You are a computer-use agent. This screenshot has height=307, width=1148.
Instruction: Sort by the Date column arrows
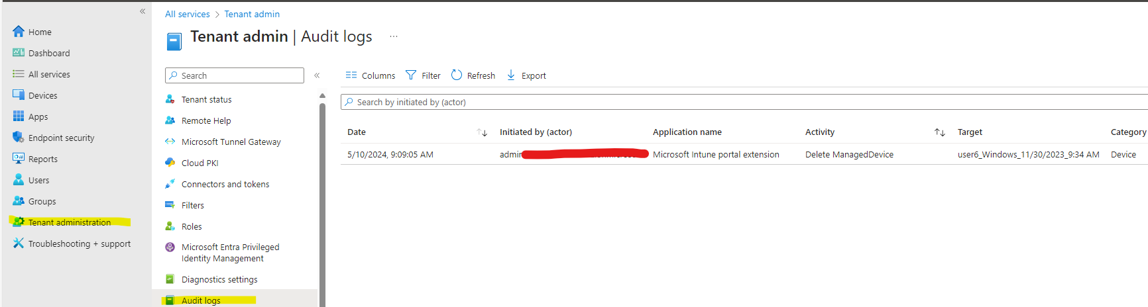click(x=482, y=132)
